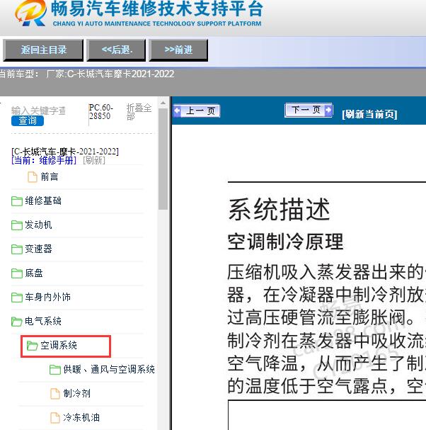Expand the 底盘 folder icon
Image resolution: width=426 pixels, height=430 pixels.
point(17,273)
